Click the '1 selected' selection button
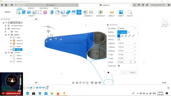Viewport: 171px width, 96px height. 122,32
